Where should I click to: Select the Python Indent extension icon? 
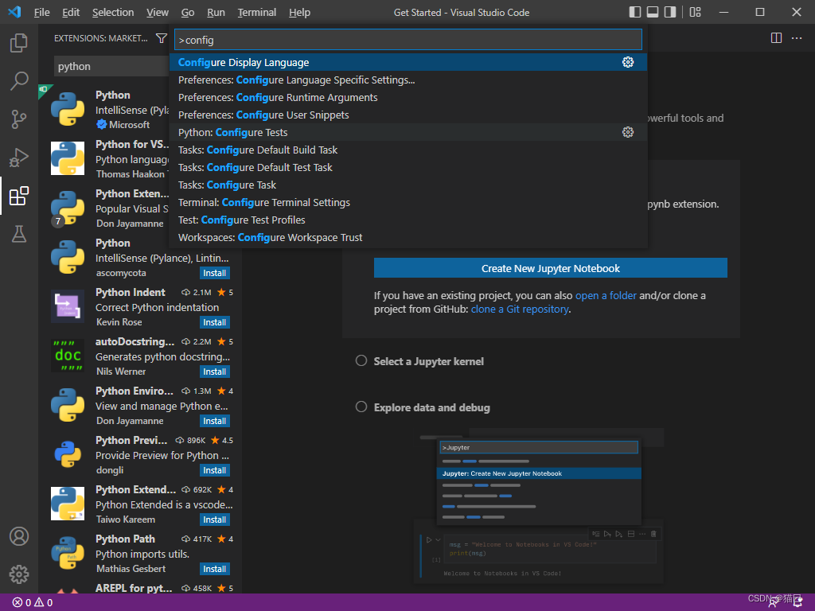coord(68,306)
